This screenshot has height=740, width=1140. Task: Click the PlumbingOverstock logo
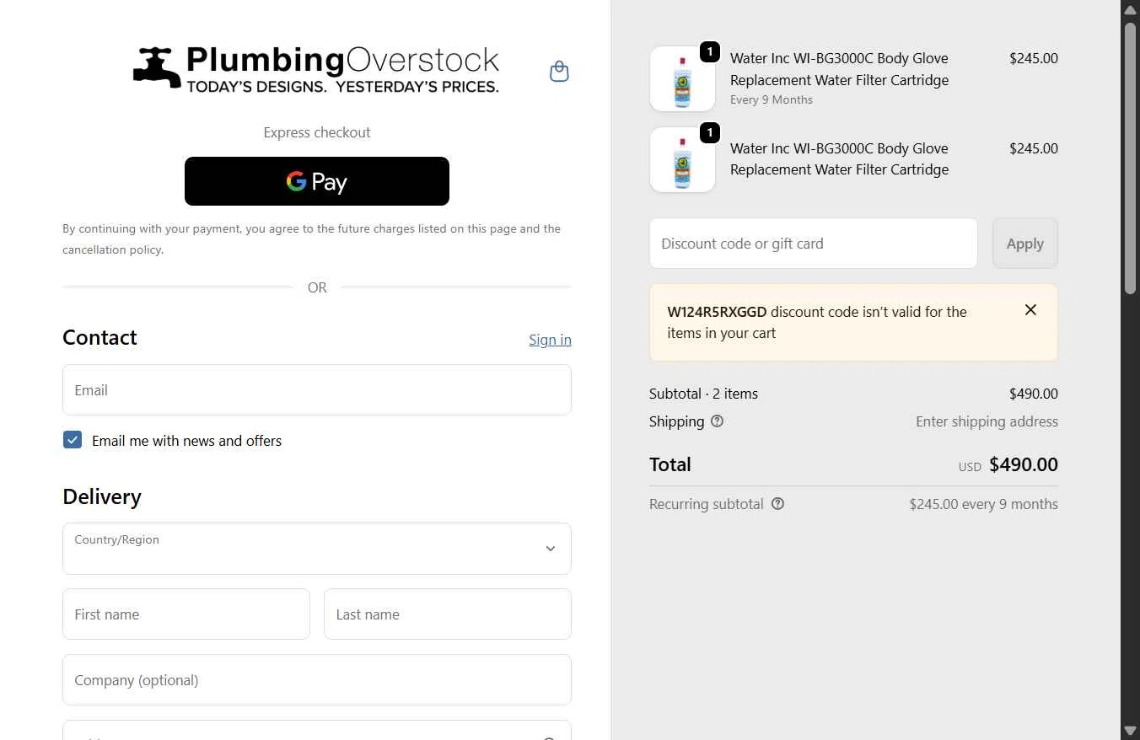[316, 69]
